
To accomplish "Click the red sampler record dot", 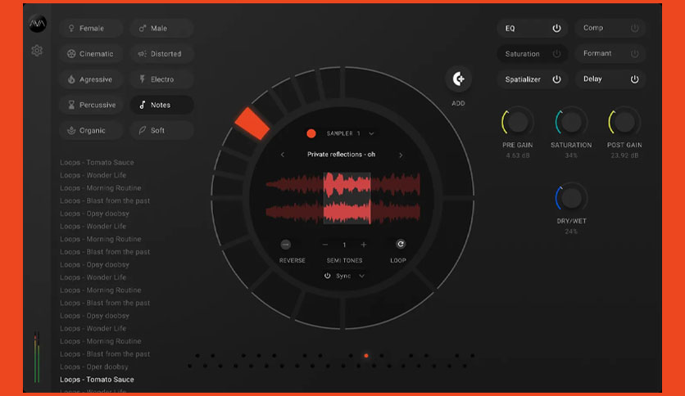I will point(311,133).
